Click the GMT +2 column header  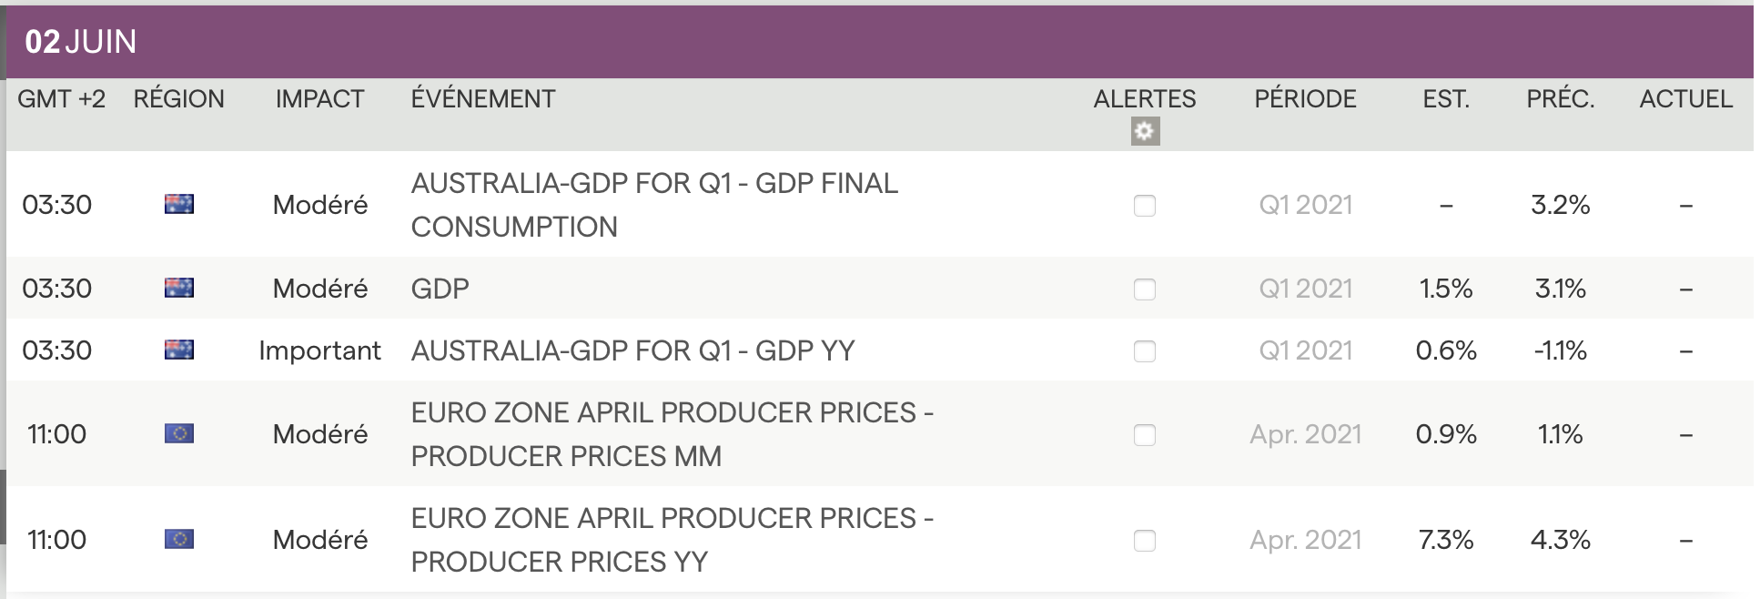point(61,98)
